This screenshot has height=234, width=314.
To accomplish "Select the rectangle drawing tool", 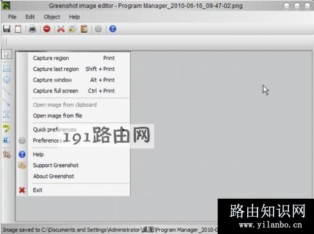I will coord(6,68).
